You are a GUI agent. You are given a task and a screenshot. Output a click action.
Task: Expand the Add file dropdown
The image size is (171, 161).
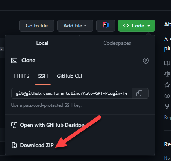75,26
